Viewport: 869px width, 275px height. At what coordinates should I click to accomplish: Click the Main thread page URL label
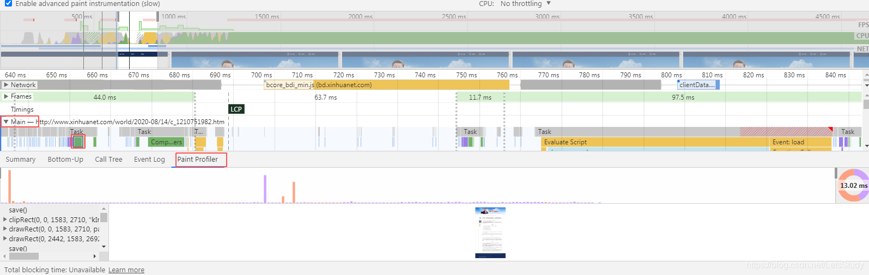pyautogui.click(x=130, y=122)
